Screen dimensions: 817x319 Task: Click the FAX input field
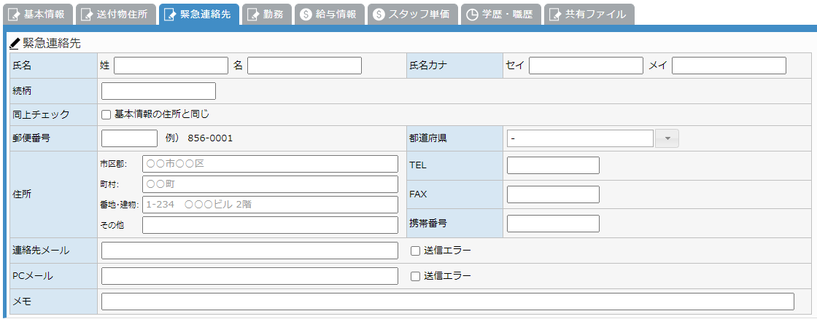pos(554,194)
